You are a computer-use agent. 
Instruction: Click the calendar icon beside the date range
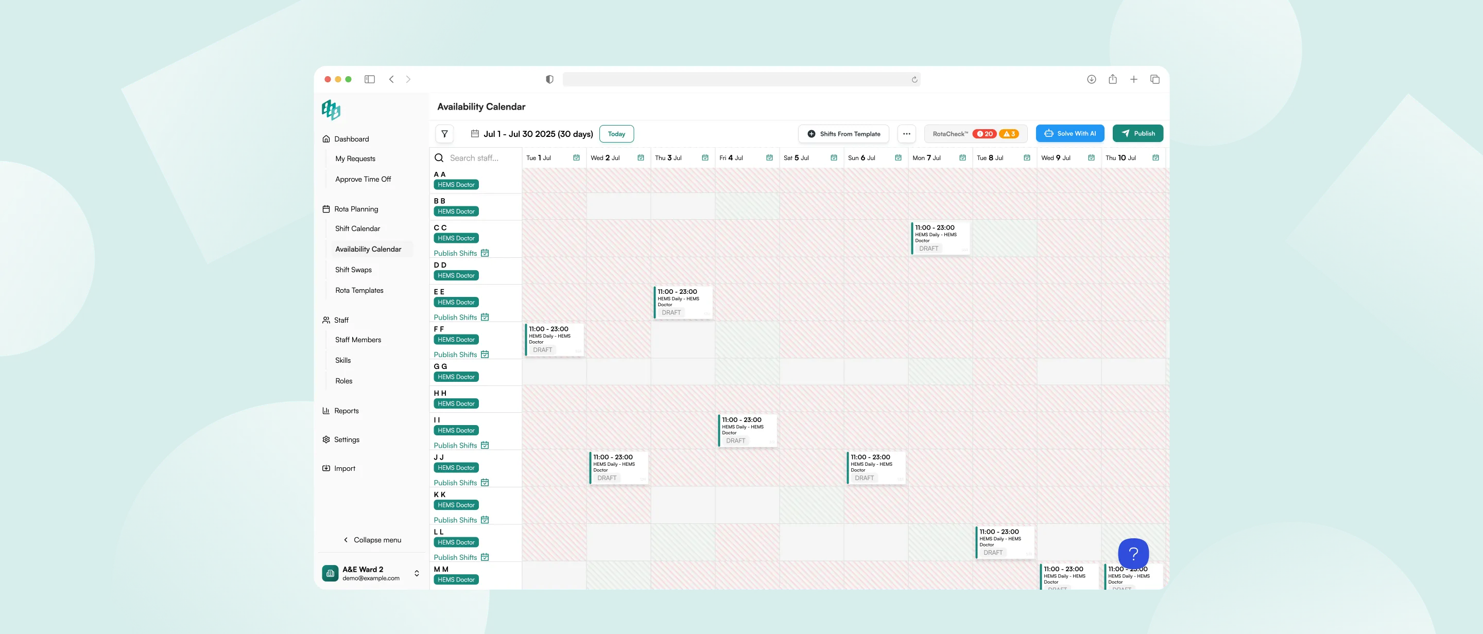click(474, 133)
